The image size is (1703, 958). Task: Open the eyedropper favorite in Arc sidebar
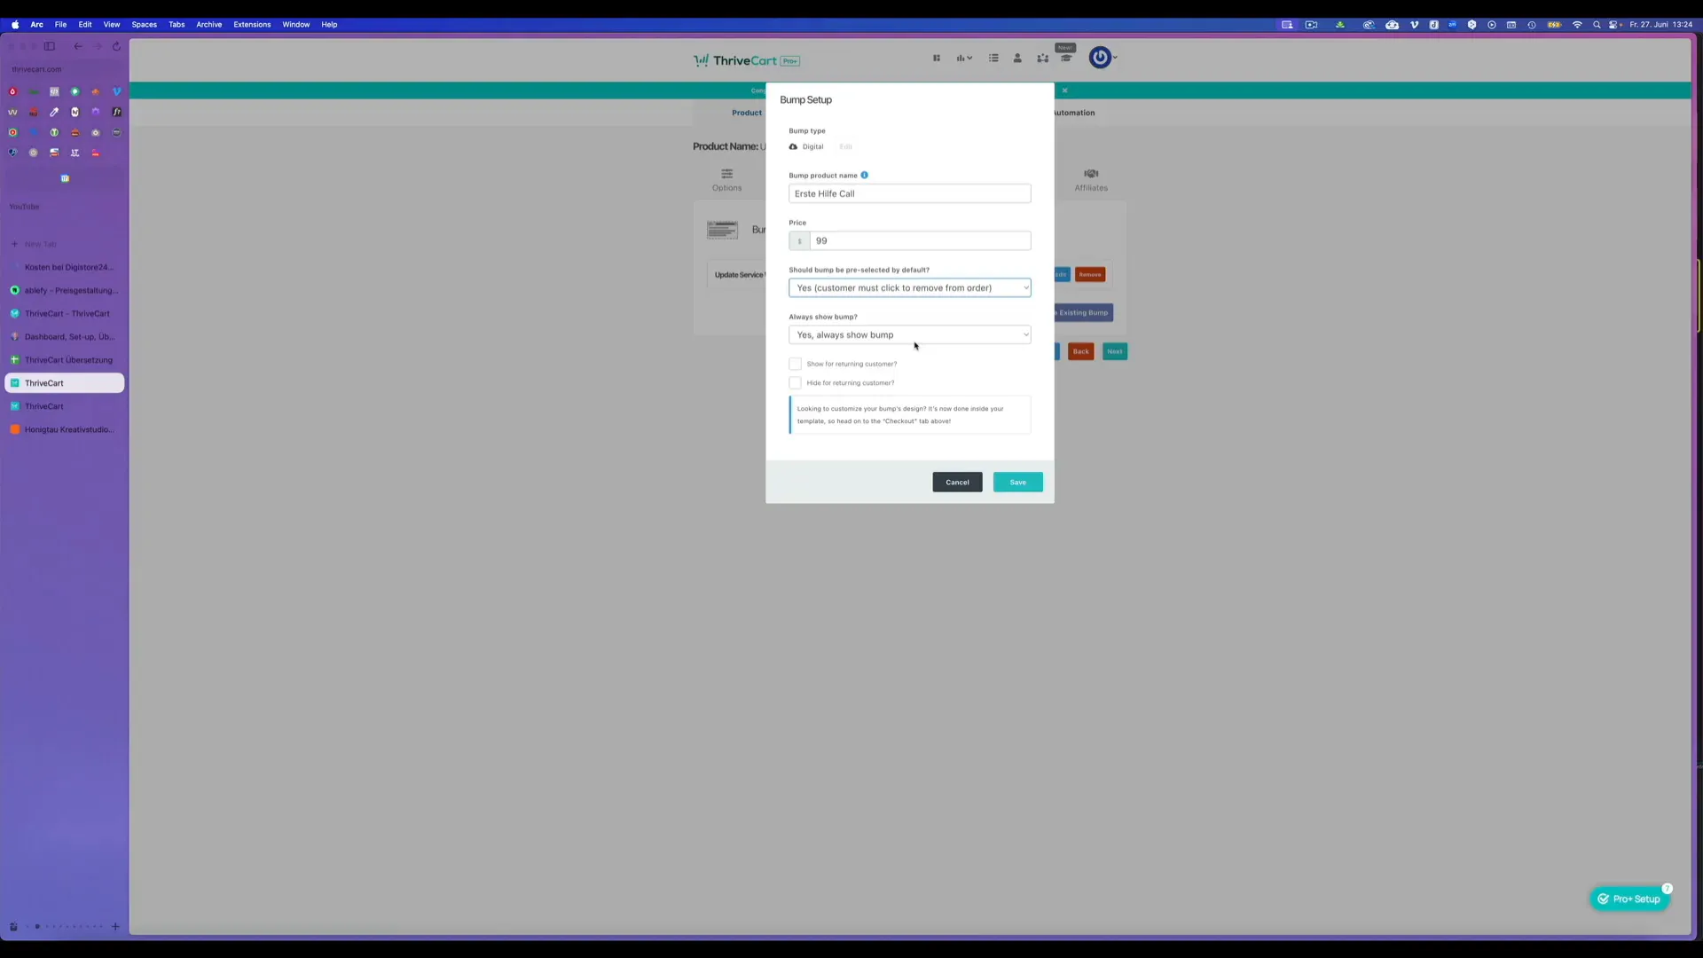(x=54, y=112)
